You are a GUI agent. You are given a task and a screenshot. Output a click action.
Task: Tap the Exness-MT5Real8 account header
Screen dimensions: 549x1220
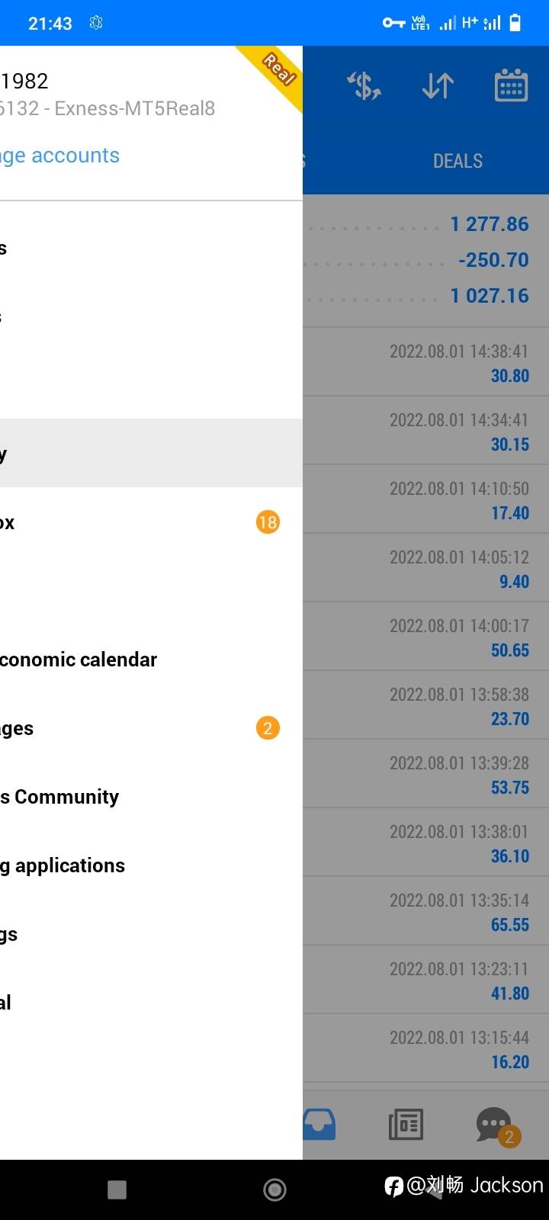(108, 108)
